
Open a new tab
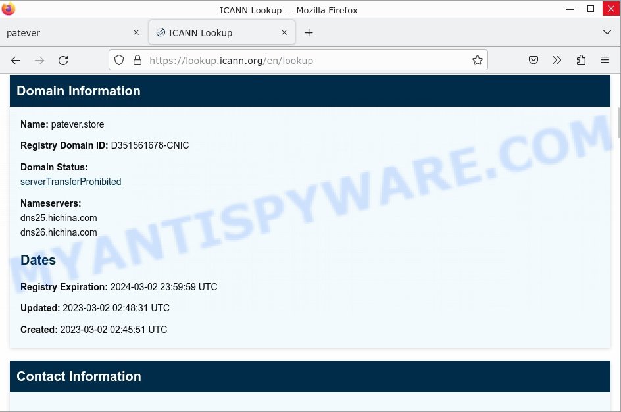(x=309, y=33)
